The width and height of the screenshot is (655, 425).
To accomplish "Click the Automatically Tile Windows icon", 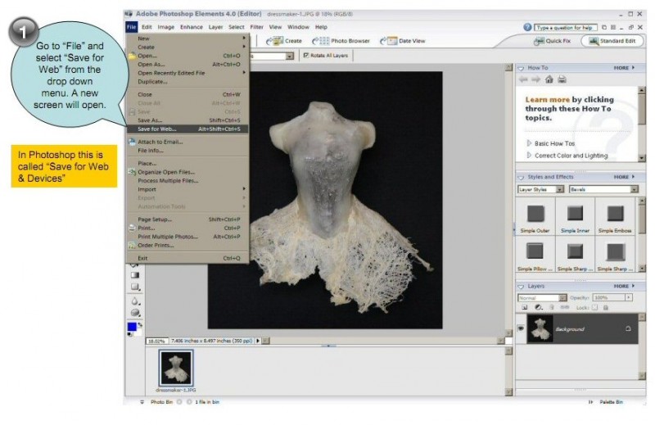I will point(613,27).
